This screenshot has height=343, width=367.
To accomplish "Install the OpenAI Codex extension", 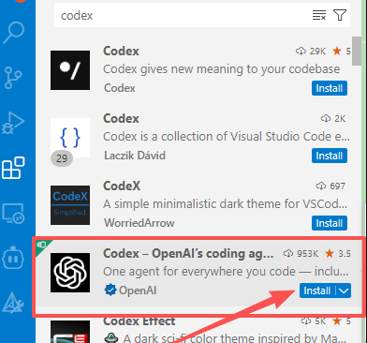I will click(317, 291).
